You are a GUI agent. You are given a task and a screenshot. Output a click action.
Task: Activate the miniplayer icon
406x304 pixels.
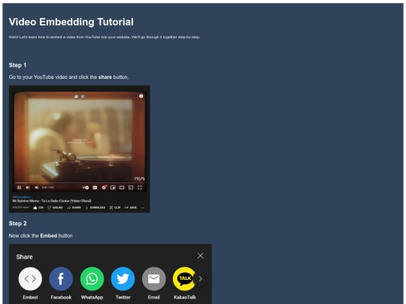[x=113, y=188]
